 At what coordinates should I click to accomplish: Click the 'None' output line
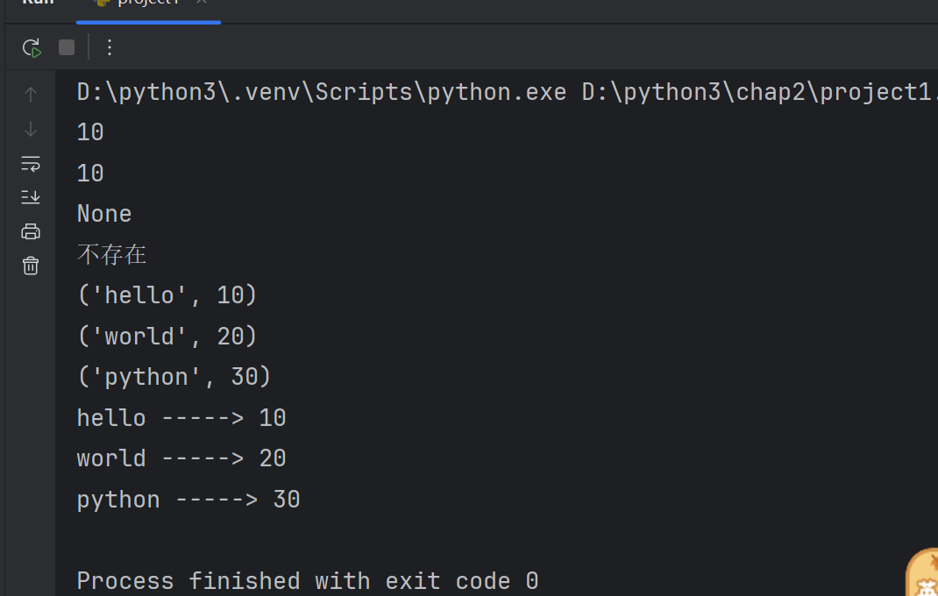click(104, 214)
